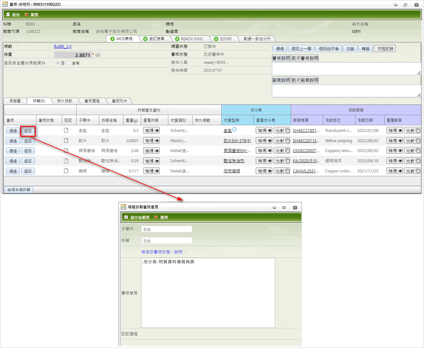The height and width of the screenshot is (348, 424).
Task: Open the 承諾書 tab
Action: point(15,101)
